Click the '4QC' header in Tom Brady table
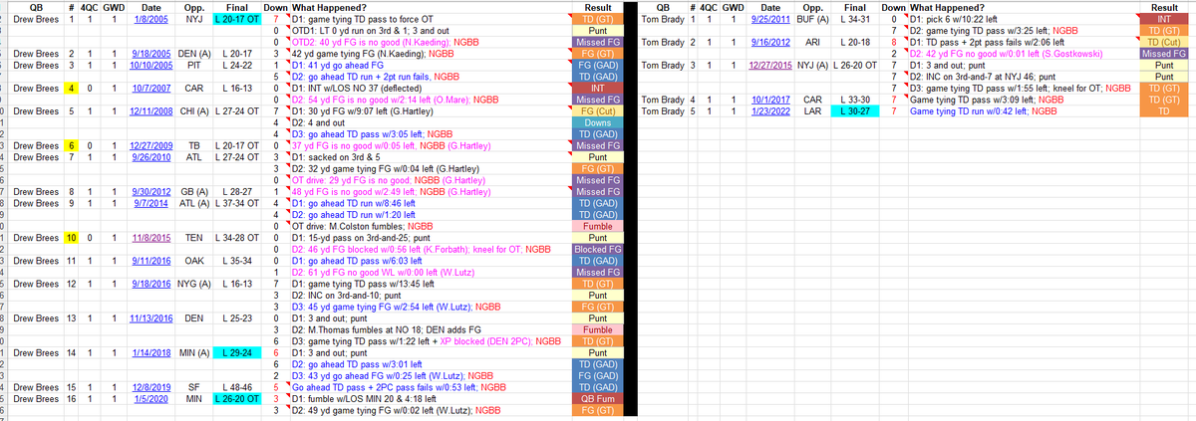 707,7
